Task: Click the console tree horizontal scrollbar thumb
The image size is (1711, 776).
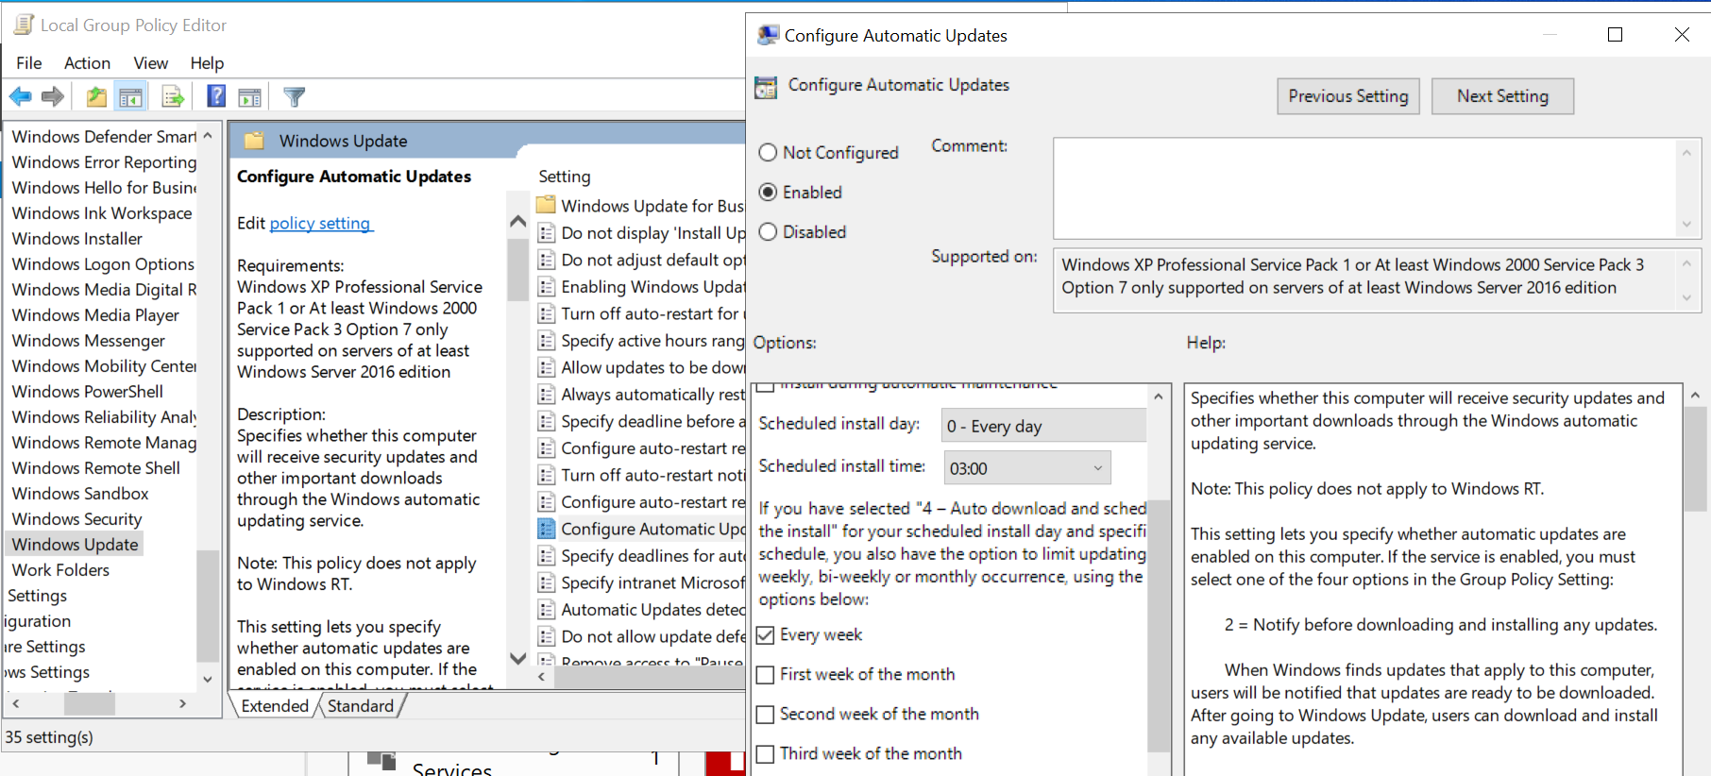Action: coord(90,703)
